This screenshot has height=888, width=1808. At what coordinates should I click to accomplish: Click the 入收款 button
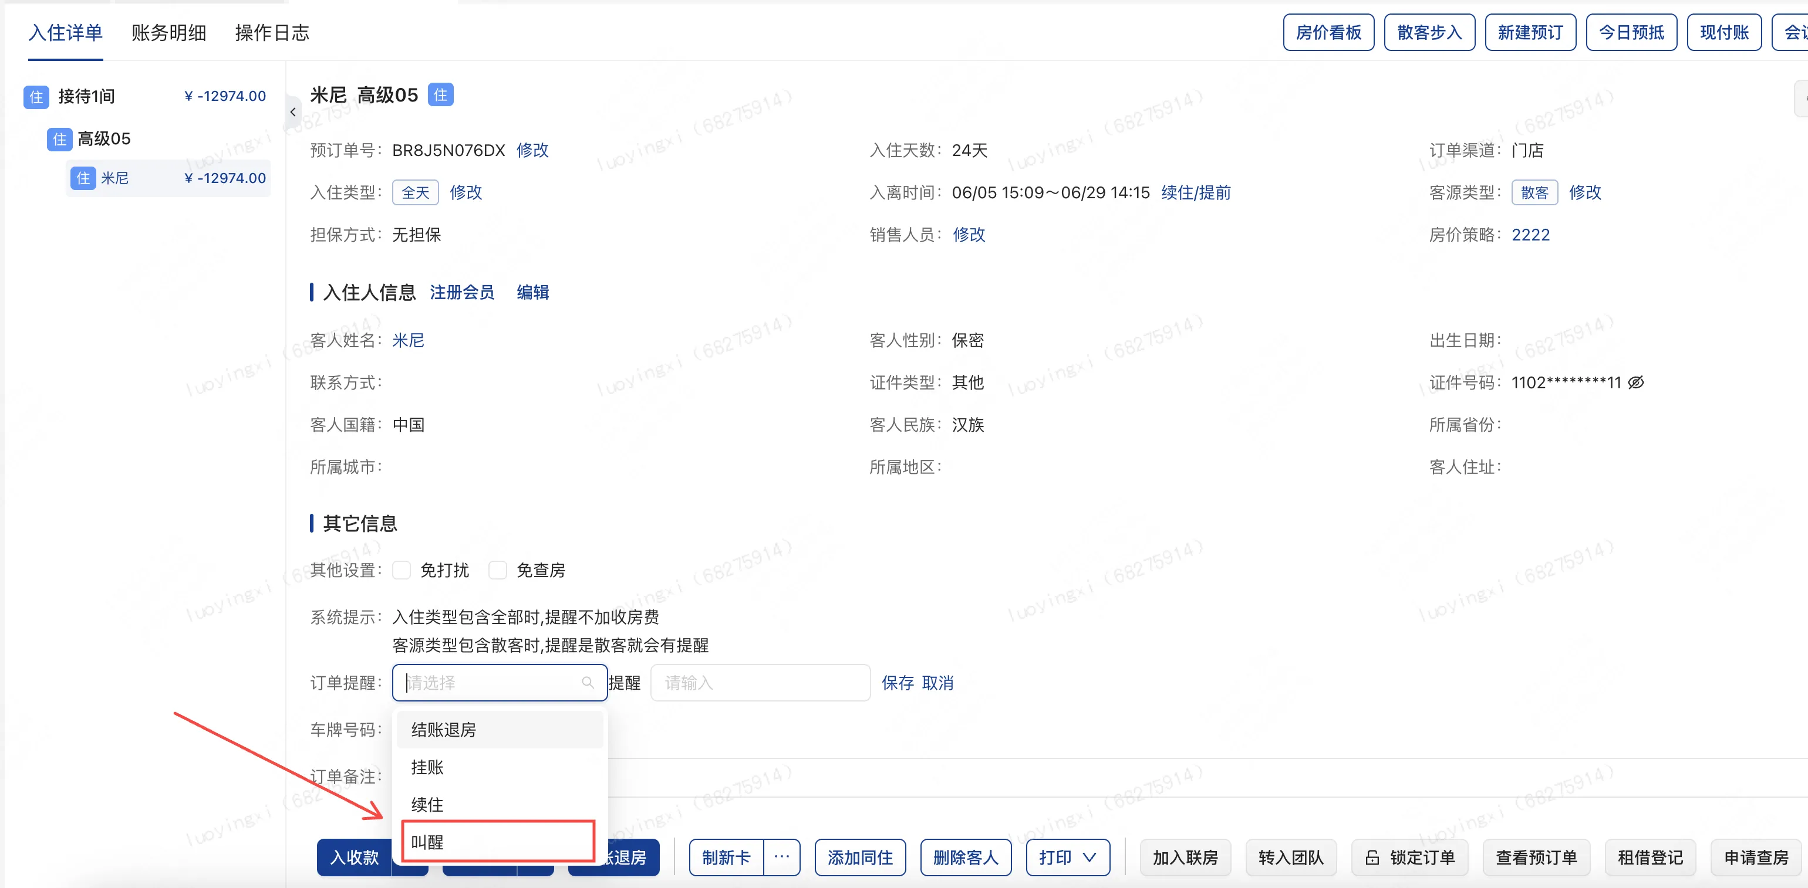coord(354,857)
